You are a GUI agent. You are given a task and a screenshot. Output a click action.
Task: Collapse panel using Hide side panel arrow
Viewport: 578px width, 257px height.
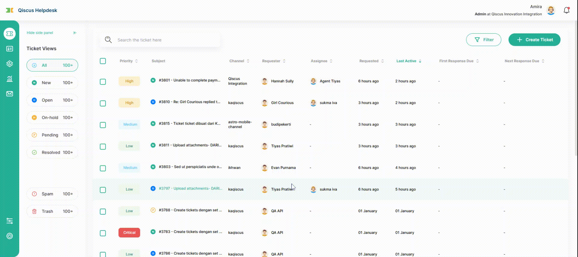[75, 33]
